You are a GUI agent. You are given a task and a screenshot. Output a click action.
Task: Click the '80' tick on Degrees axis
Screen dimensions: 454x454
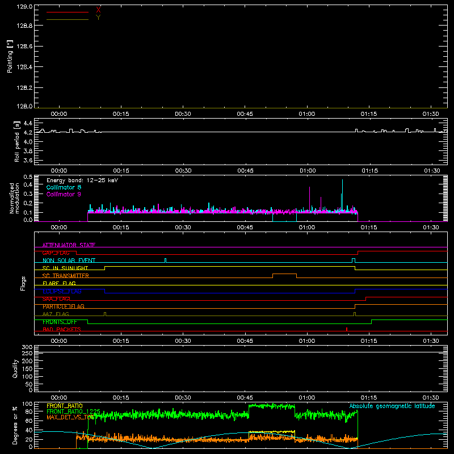click(x=29, y=411)
